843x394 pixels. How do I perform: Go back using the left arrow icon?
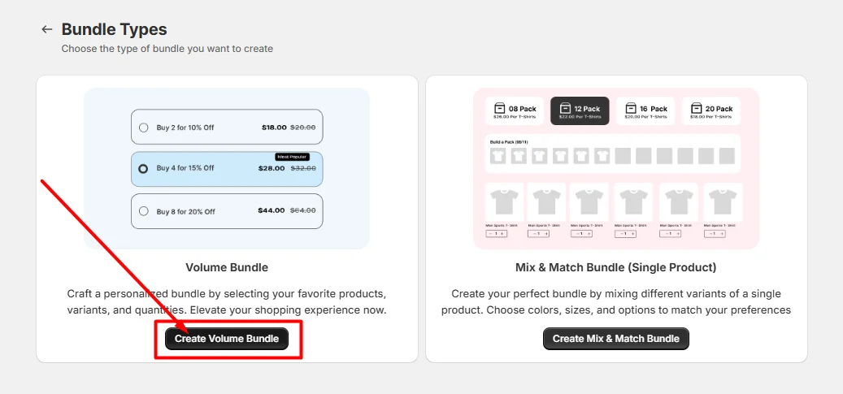(47, 29)
